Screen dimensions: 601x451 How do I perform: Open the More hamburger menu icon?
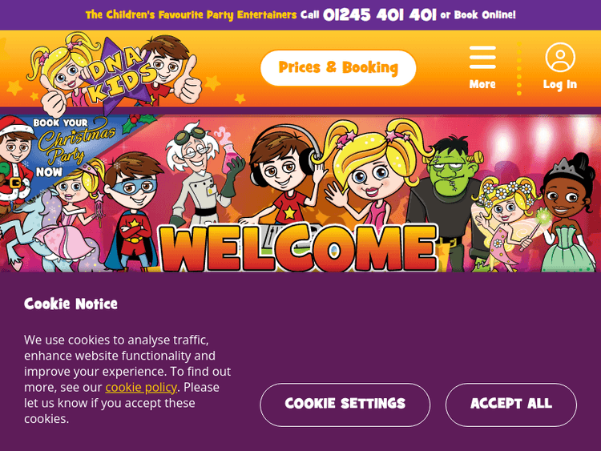coord(482,58)
